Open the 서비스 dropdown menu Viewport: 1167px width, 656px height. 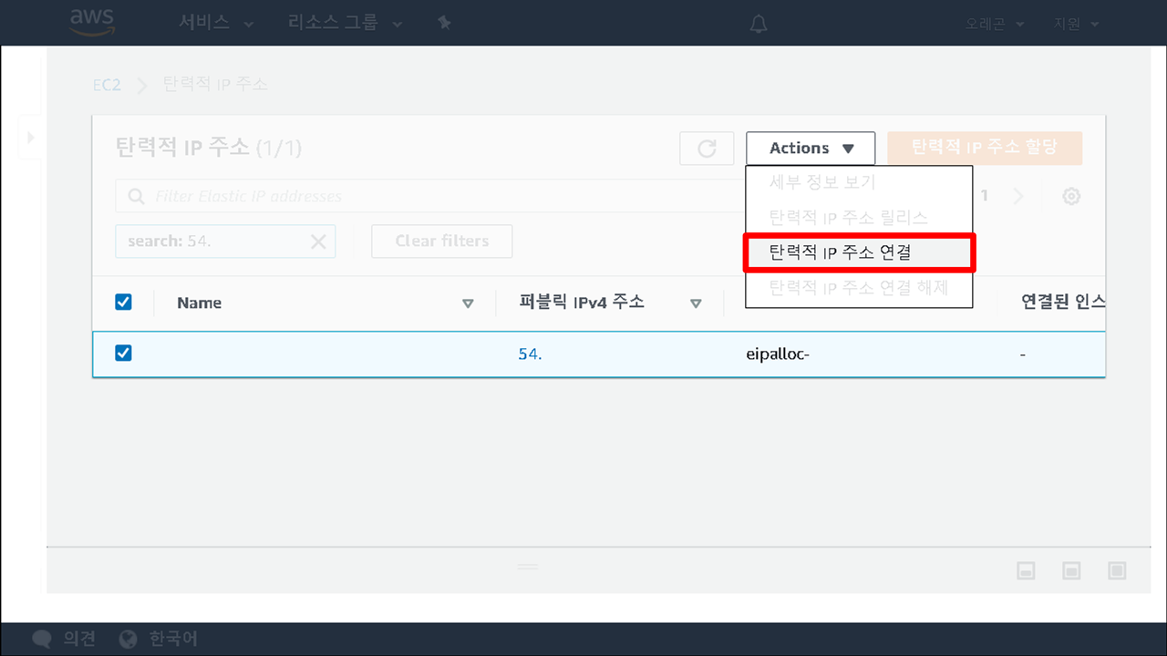click(216, 23)
